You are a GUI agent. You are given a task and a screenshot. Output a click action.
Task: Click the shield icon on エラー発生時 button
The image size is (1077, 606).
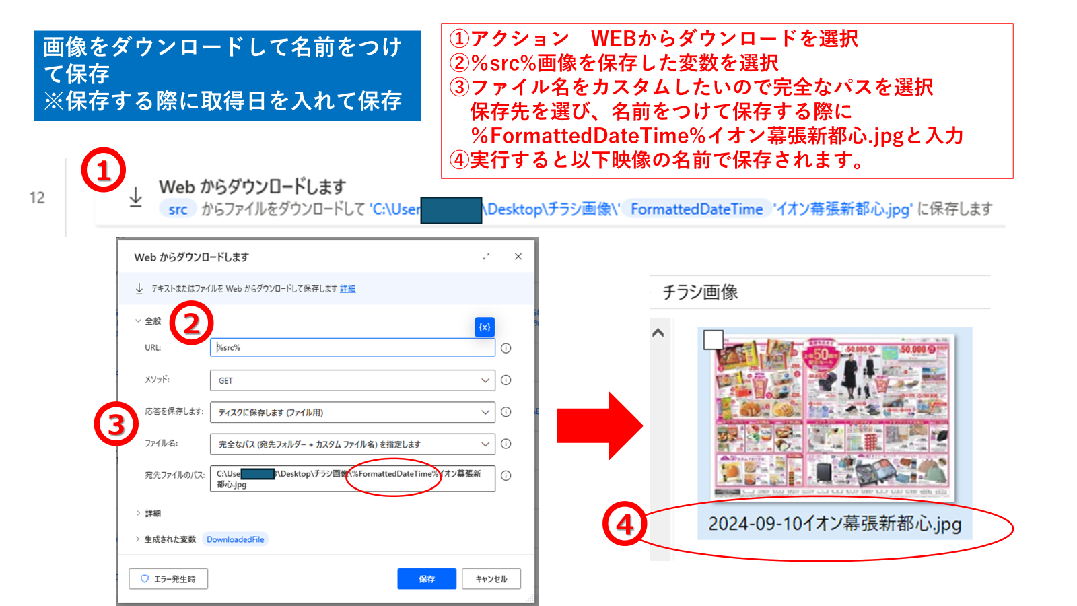[145, 579]
